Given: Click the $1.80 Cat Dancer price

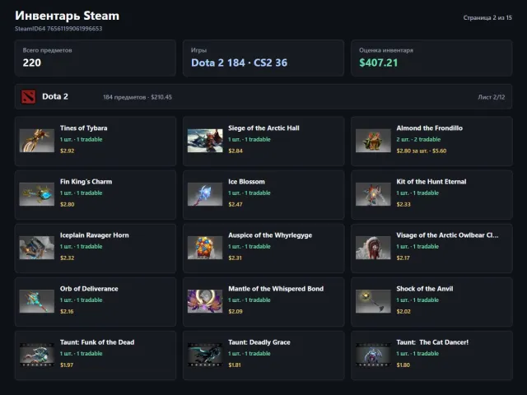Looking at the screenshot, I should click(403, 365).
